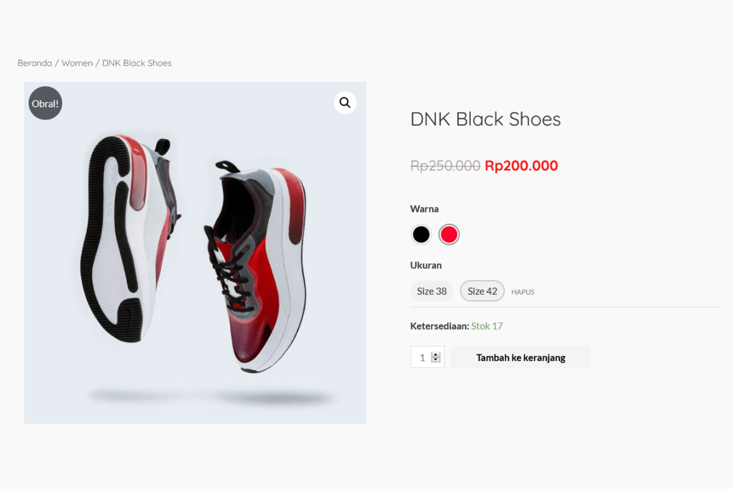The height and width of the screenshot is (489, 733).
Task: Click the crossed-out Rp250.000 price
Action: [445, 166]
